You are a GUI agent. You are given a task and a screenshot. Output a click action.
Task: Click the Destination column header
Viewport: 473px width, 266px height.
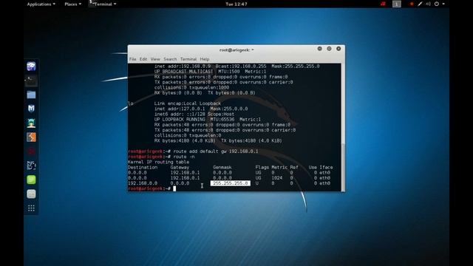tap(143, 168)
